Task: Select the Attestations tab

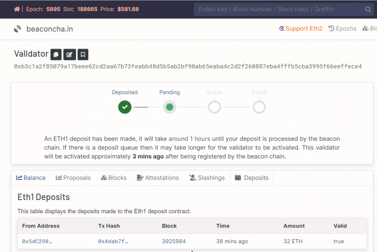Action: coord(158,178)
